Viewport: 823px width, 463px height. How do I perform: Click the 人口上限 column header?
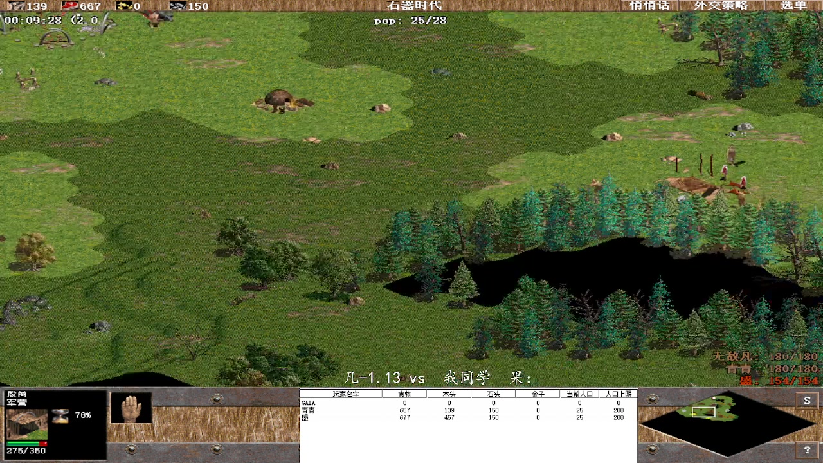tap(619, 394)
